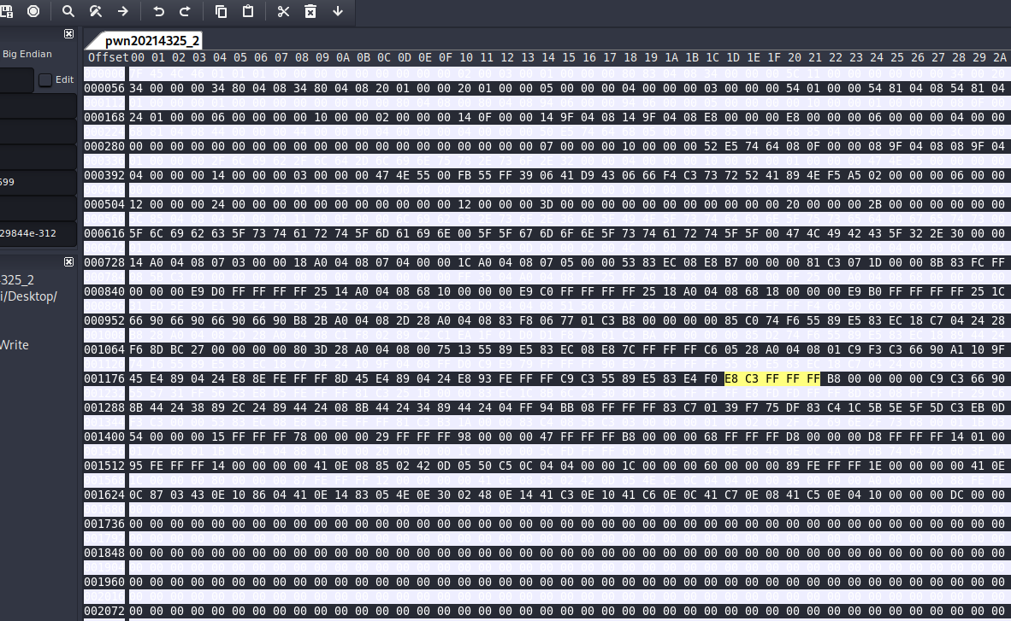Click offset label 001512

tap(103, 466)
